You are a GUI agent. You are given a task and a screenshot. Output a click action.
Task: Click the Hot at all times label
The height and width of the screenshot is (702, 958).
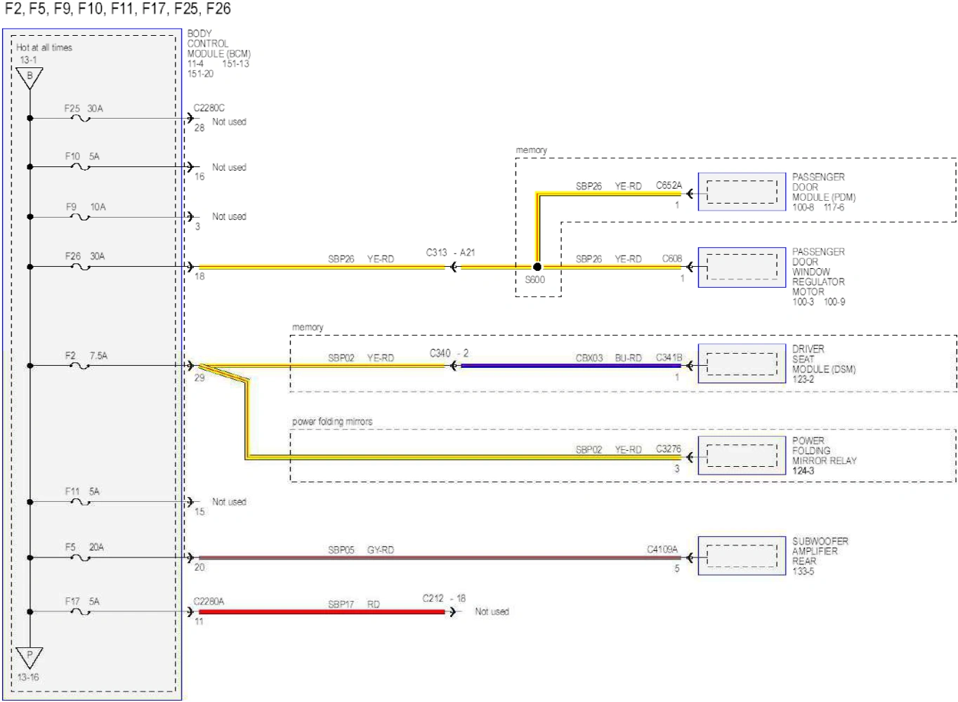(x=44, y=48)
